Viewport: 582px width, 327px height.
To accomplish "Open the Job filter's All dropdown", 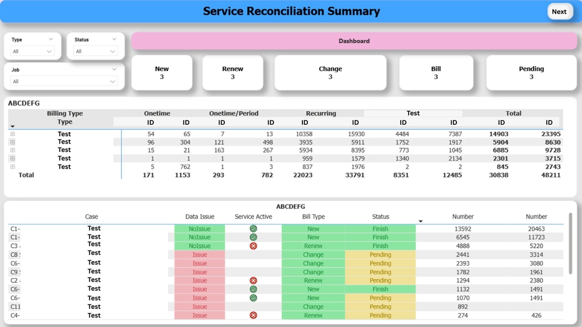I will (64, 81).
